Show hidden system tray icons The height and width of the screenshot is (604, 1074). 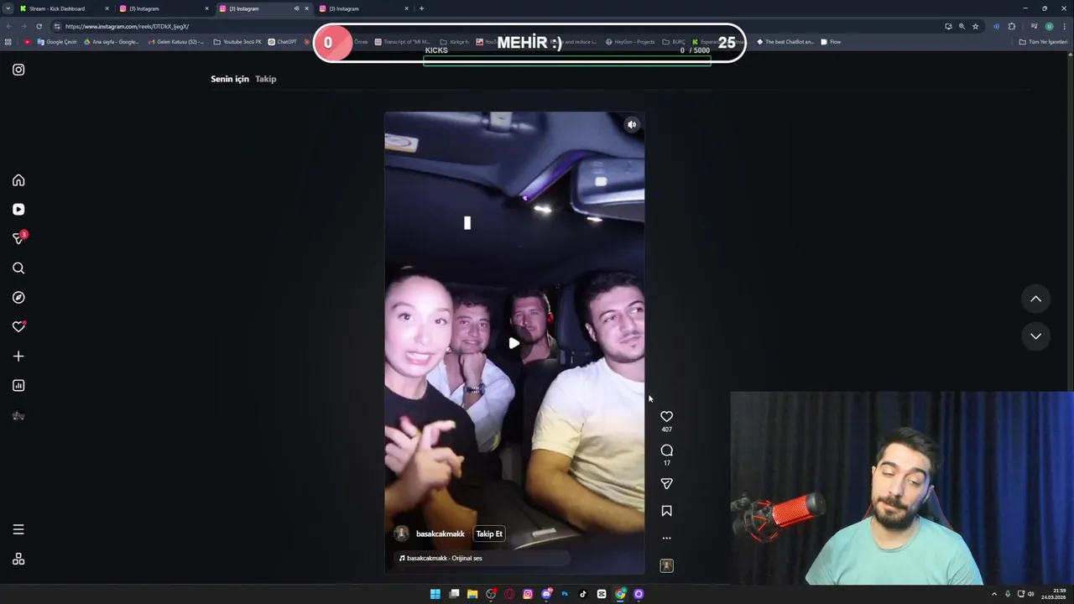[994, 594]
